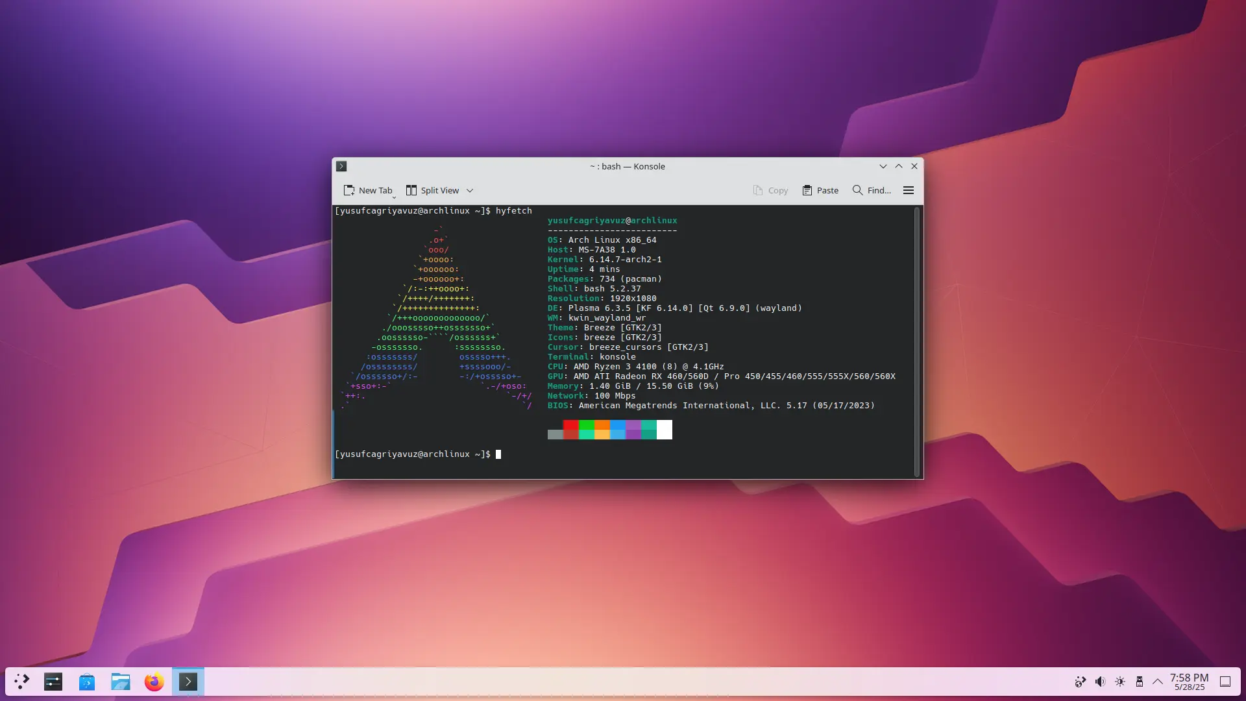Open the Find... search bar

coord(872,190)
